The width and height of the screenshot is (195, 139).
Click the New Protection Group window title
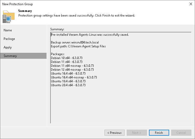[18, 4]
